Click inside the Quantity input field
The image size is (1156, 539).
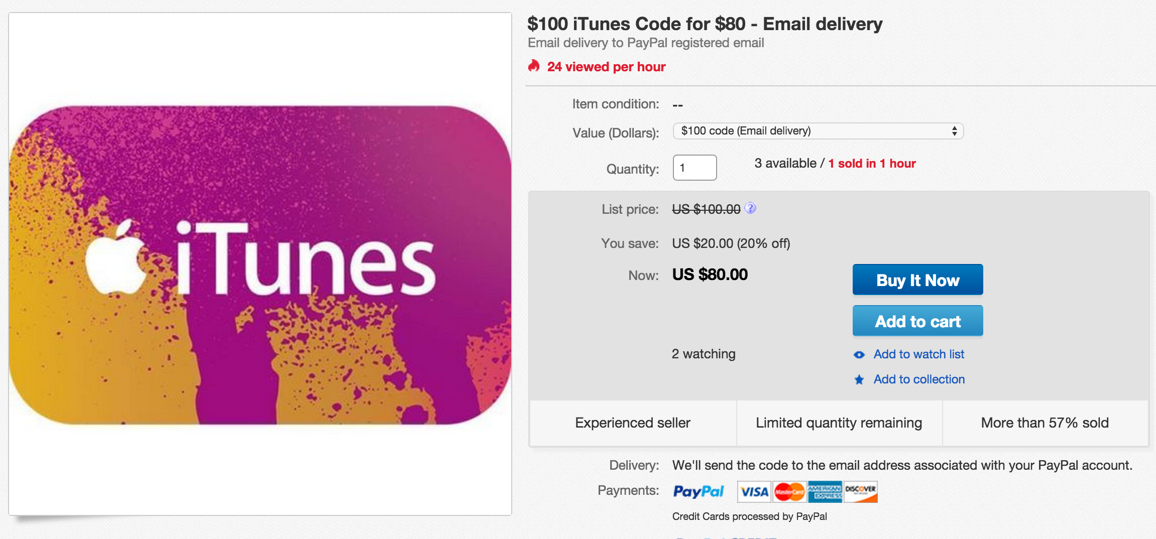point(695,168)
